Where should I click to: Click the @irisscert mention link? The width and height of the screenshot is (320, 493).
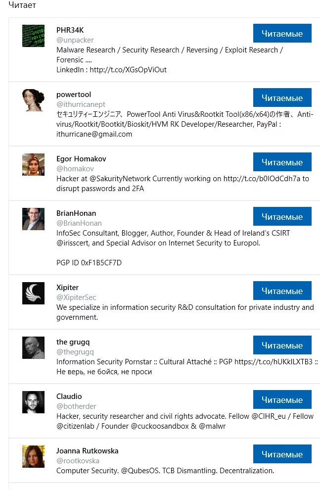pyautogui.click(x=74, y=243)
